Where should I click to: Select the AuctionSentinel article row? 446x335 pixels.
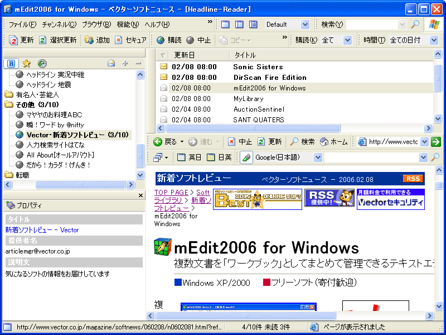[x=294, y=109]
